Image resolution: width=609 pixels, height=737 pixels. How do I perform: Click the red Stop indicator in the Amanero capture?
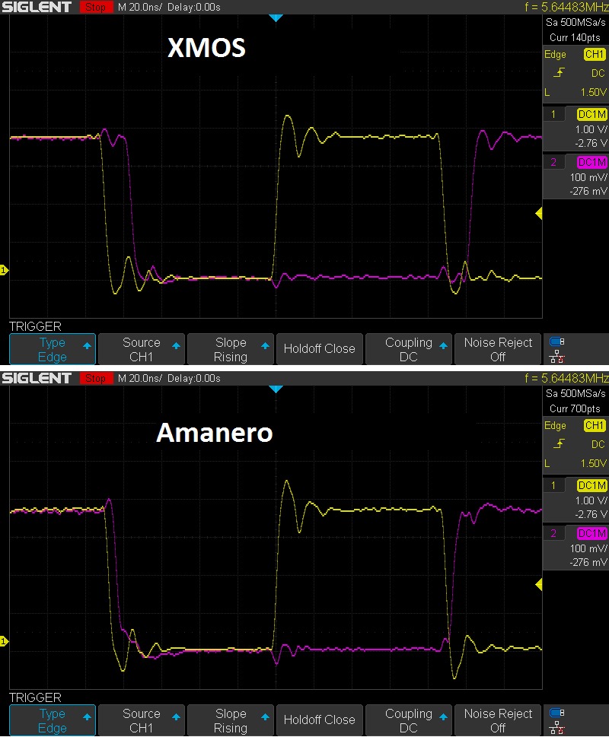point(96,378)
